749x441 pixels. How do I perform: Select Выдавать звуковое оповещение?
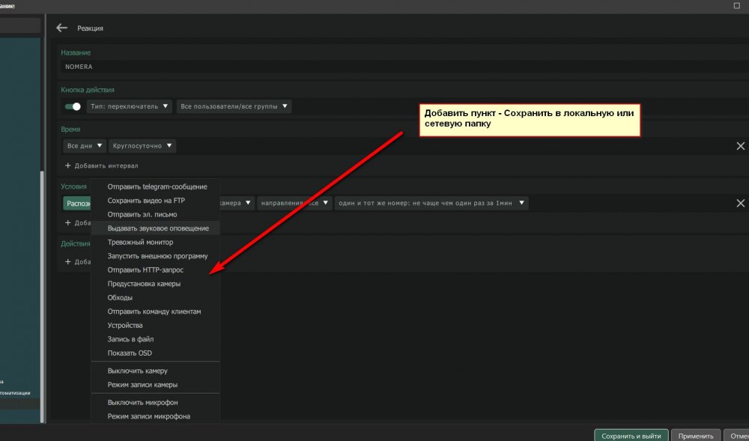[155, 228]
